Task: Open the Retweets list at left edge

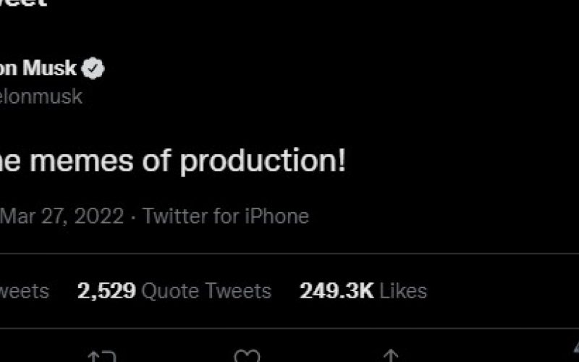Action: pyautogui.click(x=24, y=291)
